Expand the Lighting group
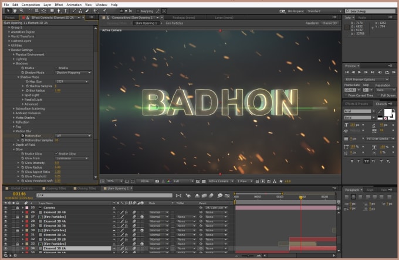Screen dimensions: 399x260 13,59
